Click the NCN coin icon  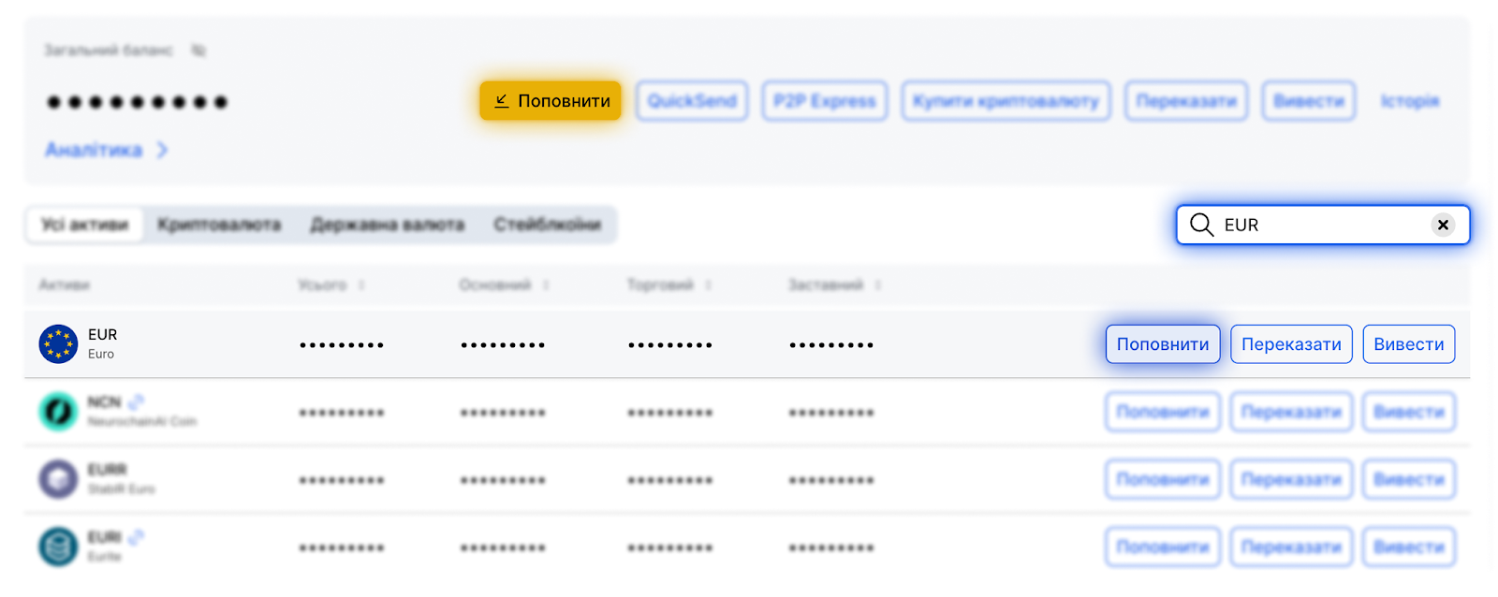(58, 412)
